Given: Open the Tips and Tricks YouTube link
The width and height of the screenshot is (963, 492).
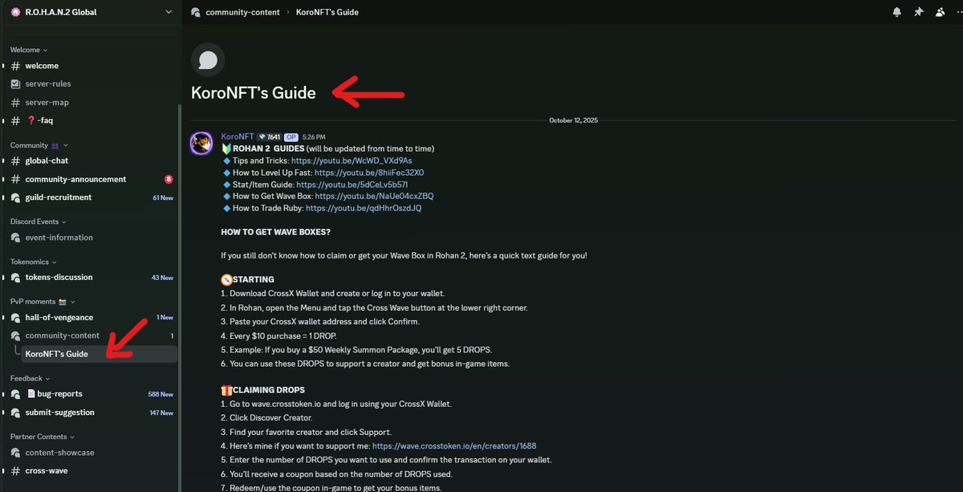Looking at the screenshot, I should [x=351, y=161].
